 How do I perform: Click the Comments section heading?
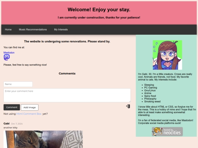67,73
